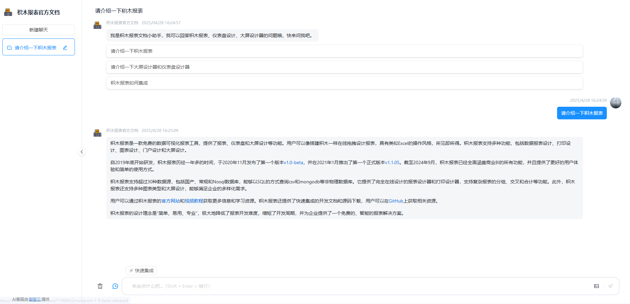Click the bot avatar beside the welcome message
The width and height of the screenshot is (630, 304).
pos(97,25)
